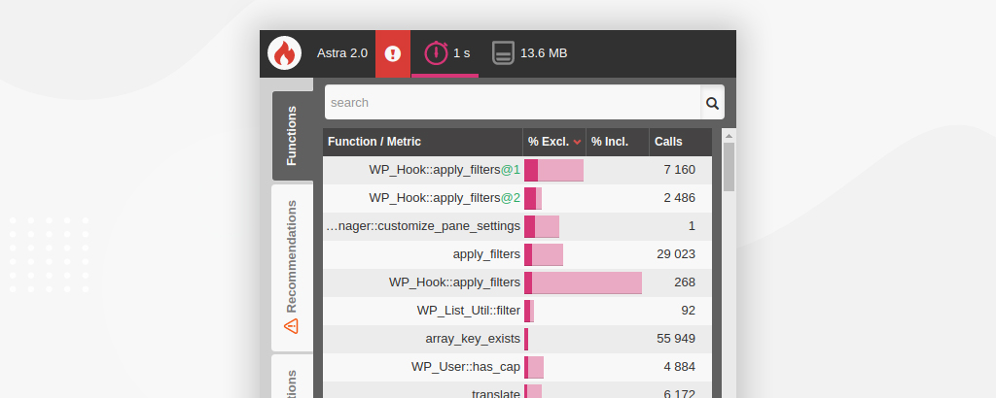996x398 pixels.
Task: Select the WP_Hook::apply_filters@1 row
Action: point(517,170)
